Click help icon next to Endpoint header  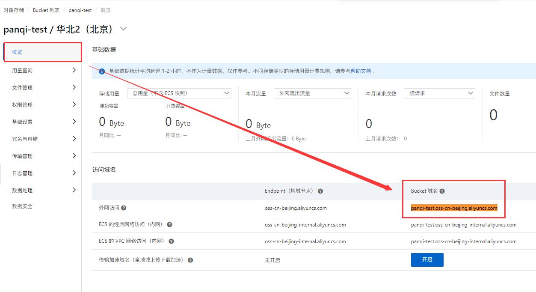(320, 191)
